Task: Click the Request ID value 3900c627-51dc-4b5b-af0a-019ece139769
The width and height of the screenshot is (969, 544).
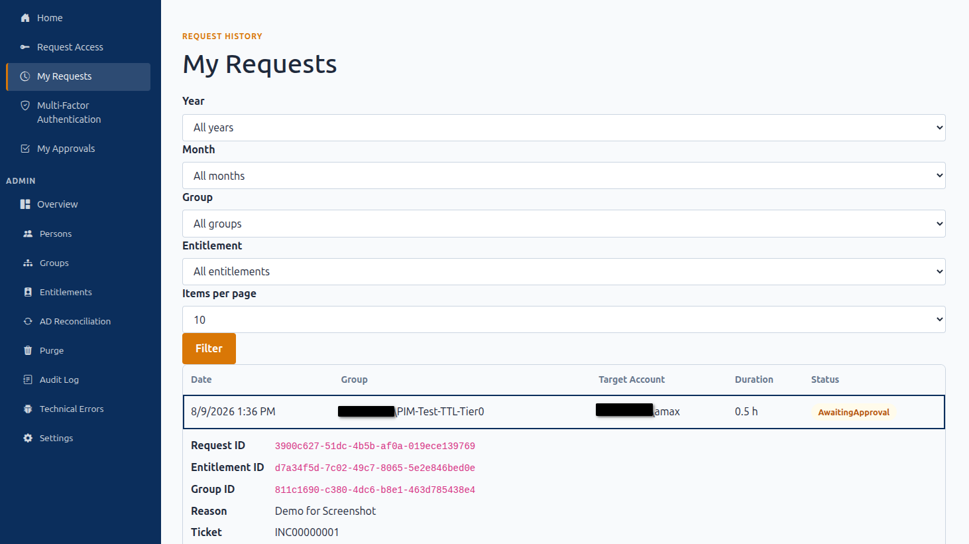Action: point(375,446)
